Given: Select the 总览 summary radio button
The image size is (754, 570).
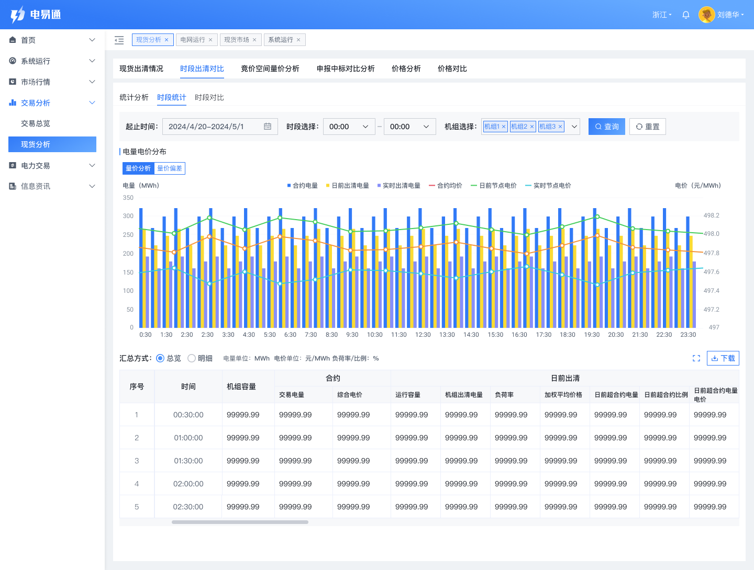Looking at the screenshot, I should click(160, 358).
